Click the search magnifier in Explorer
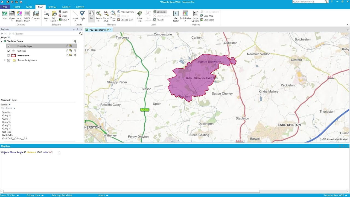 click(80, 34)
